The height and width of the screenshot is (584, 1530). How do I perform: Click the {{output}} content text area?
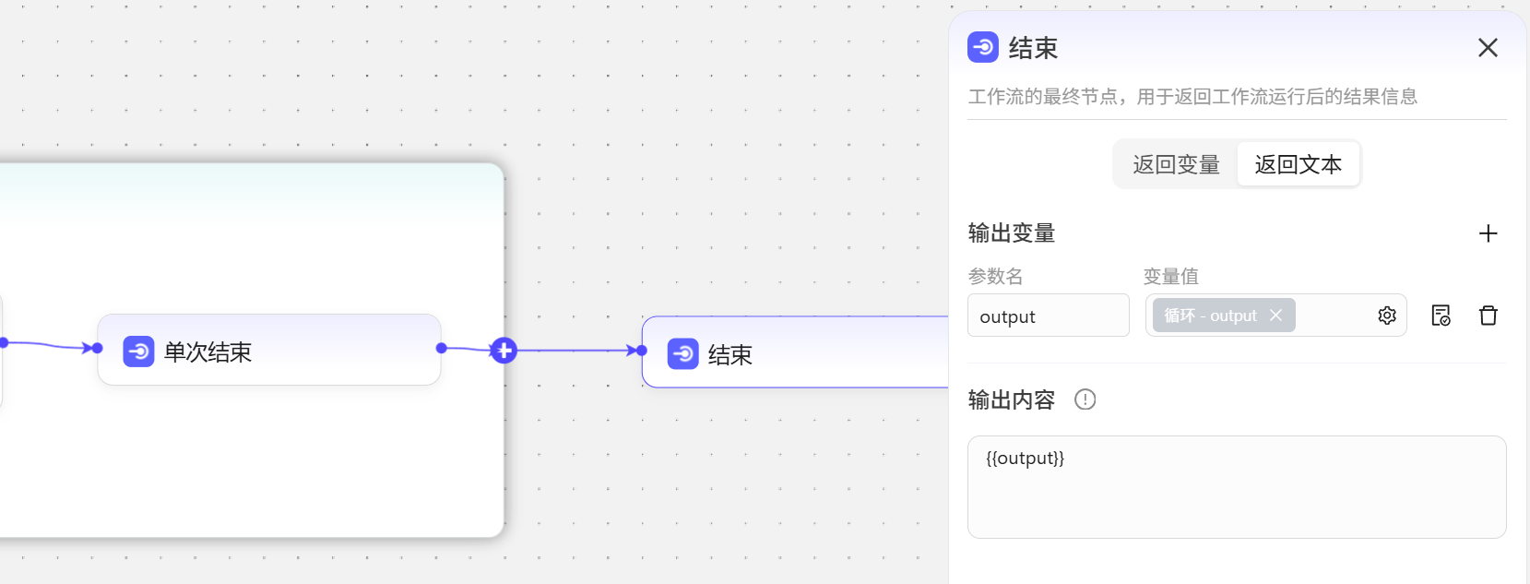coord(1236,487)
